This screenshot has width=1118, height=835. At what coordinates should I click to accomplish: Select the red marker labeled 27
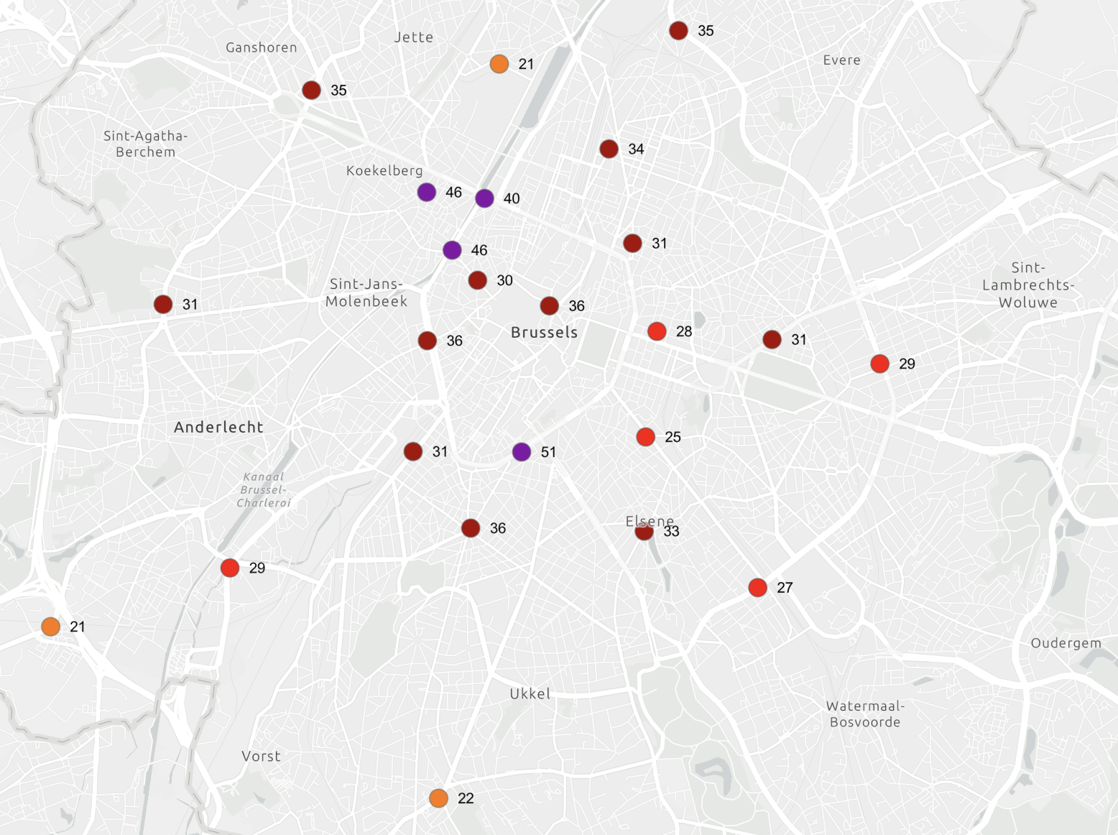coord(757,588)
